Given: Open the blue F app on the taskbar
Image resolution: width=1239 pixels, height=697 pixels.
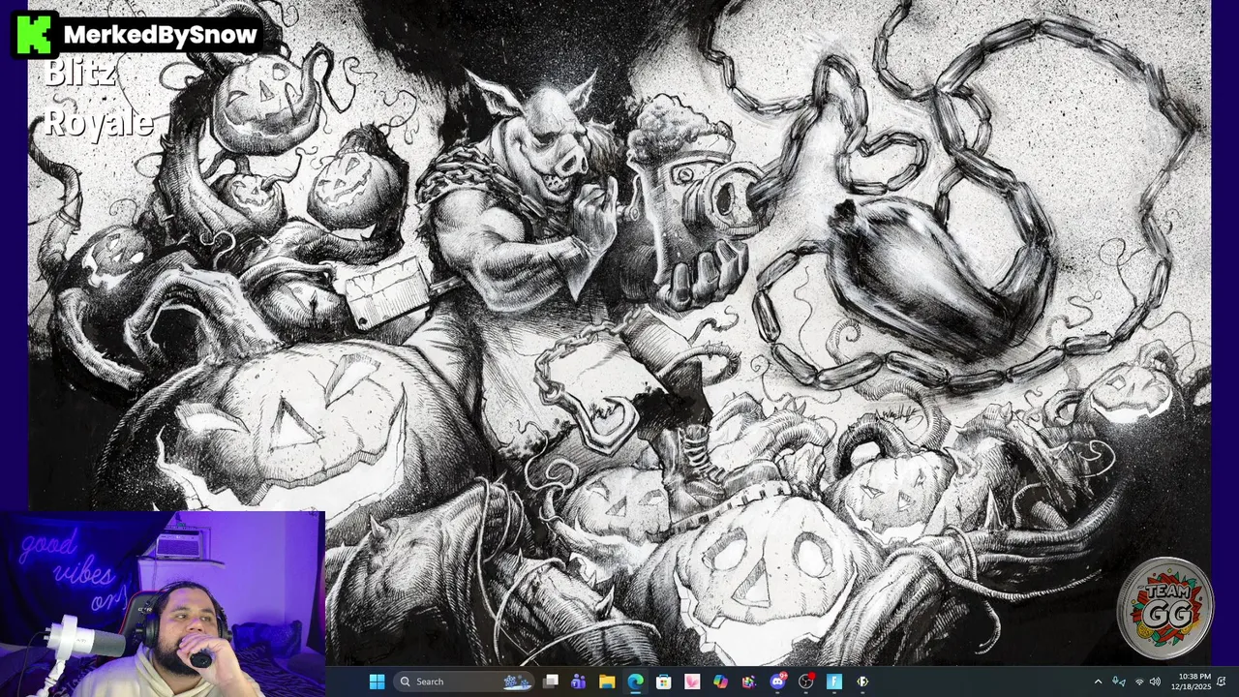Looking at the screenshot, I should (x=833, y=682).
